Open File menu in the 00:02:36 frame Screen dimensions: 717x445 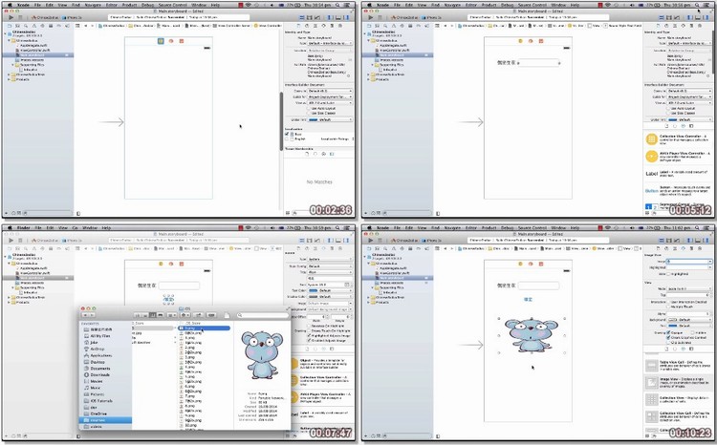click(37, 5)
